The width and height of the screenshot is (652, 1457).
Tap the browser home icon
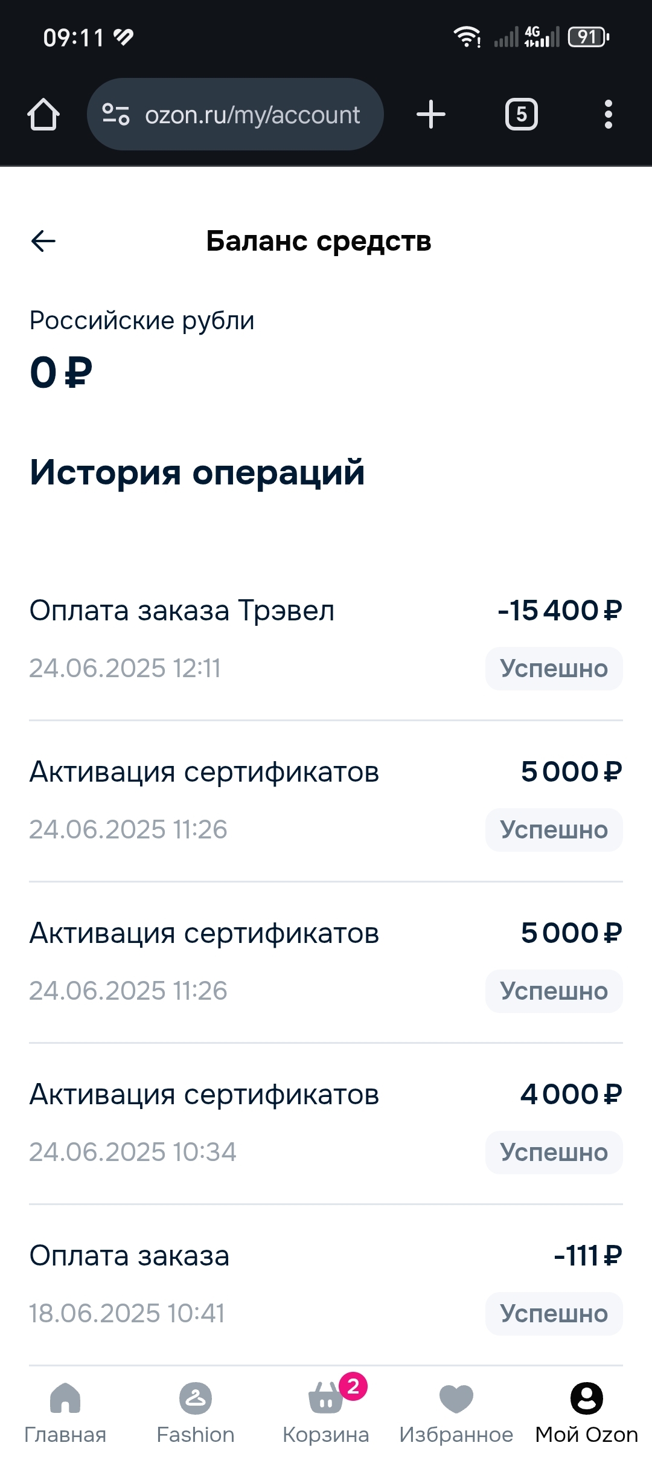(43, 114)
